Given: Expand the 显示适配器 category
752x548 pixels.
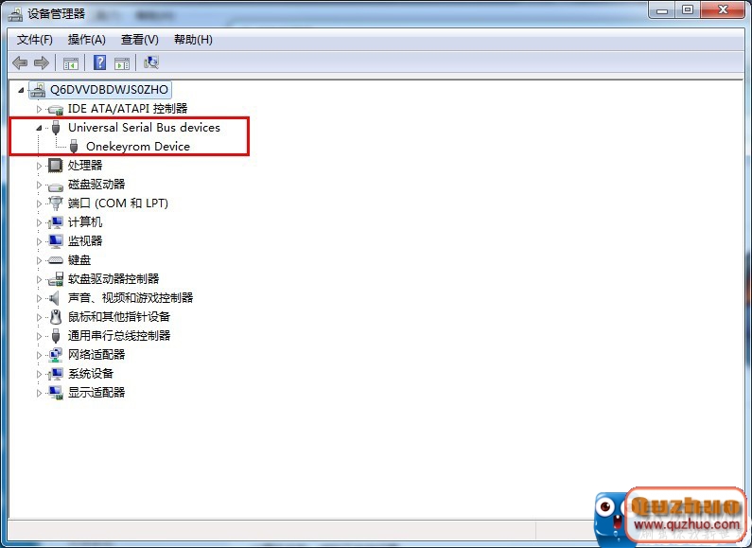Looking at the screenshot, I should (39, 393).
